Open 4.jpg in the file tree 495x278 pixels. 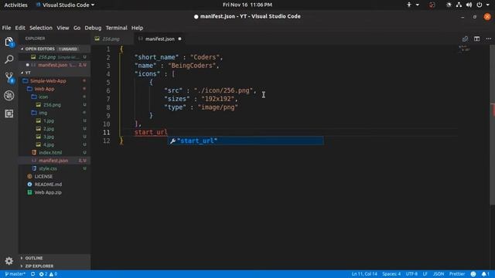(x=54, y=144)
